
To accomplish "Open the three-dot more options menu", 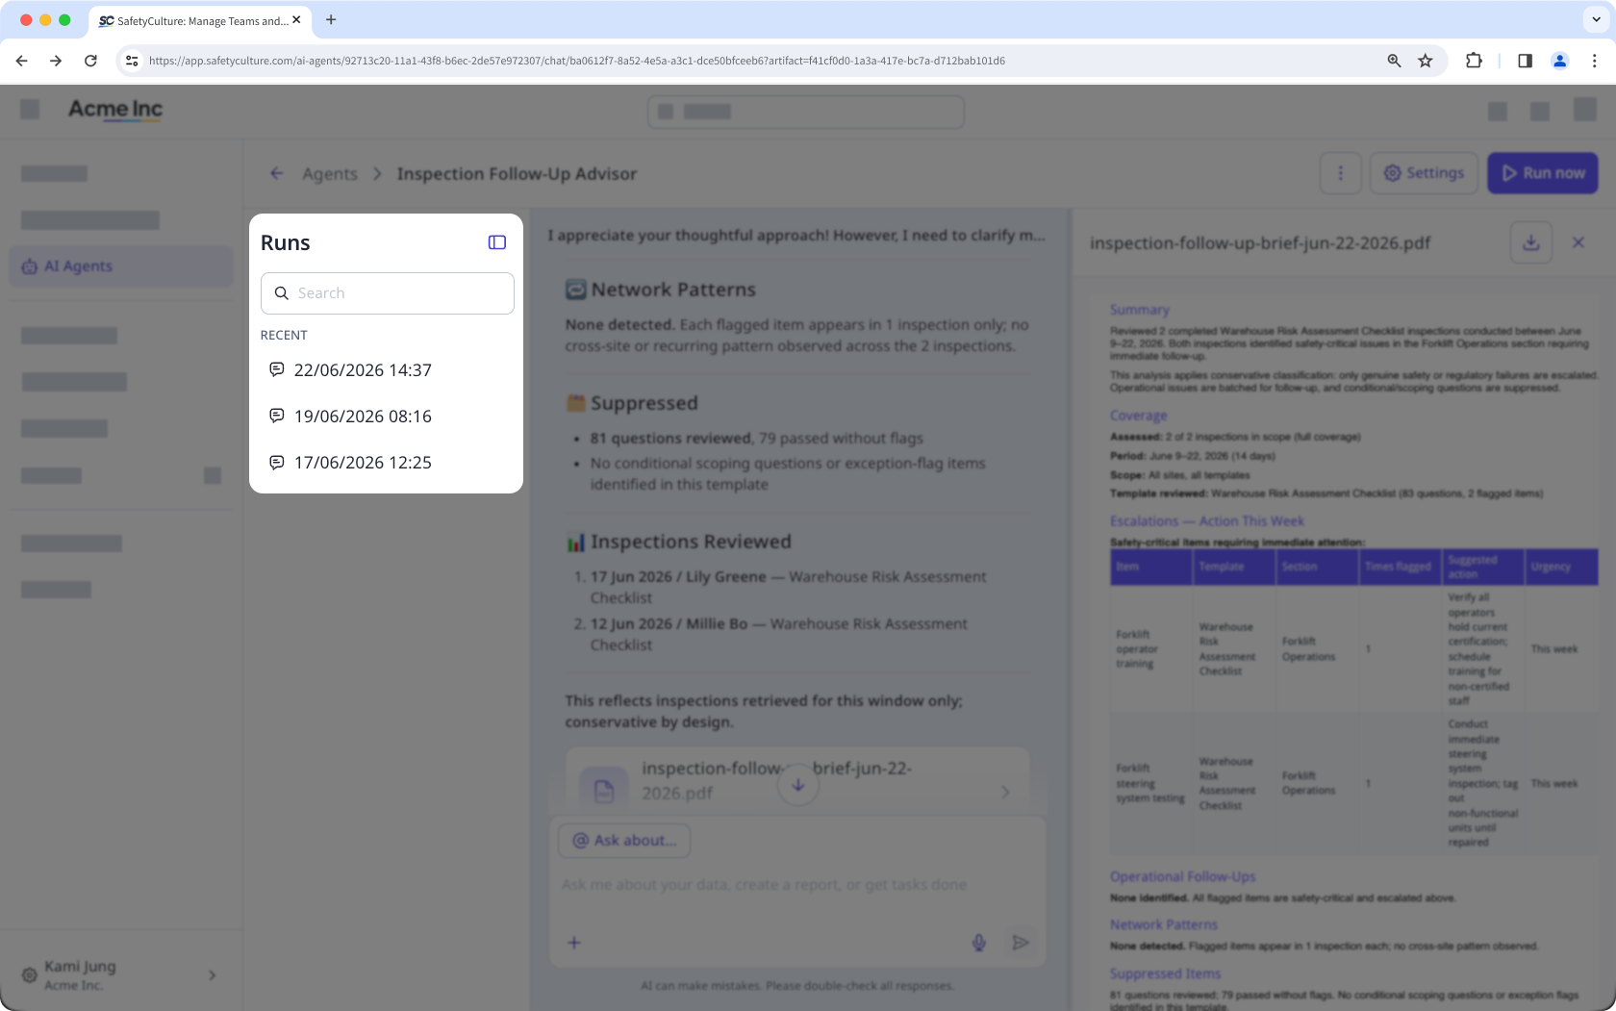I will click(x=1341, y=173).
